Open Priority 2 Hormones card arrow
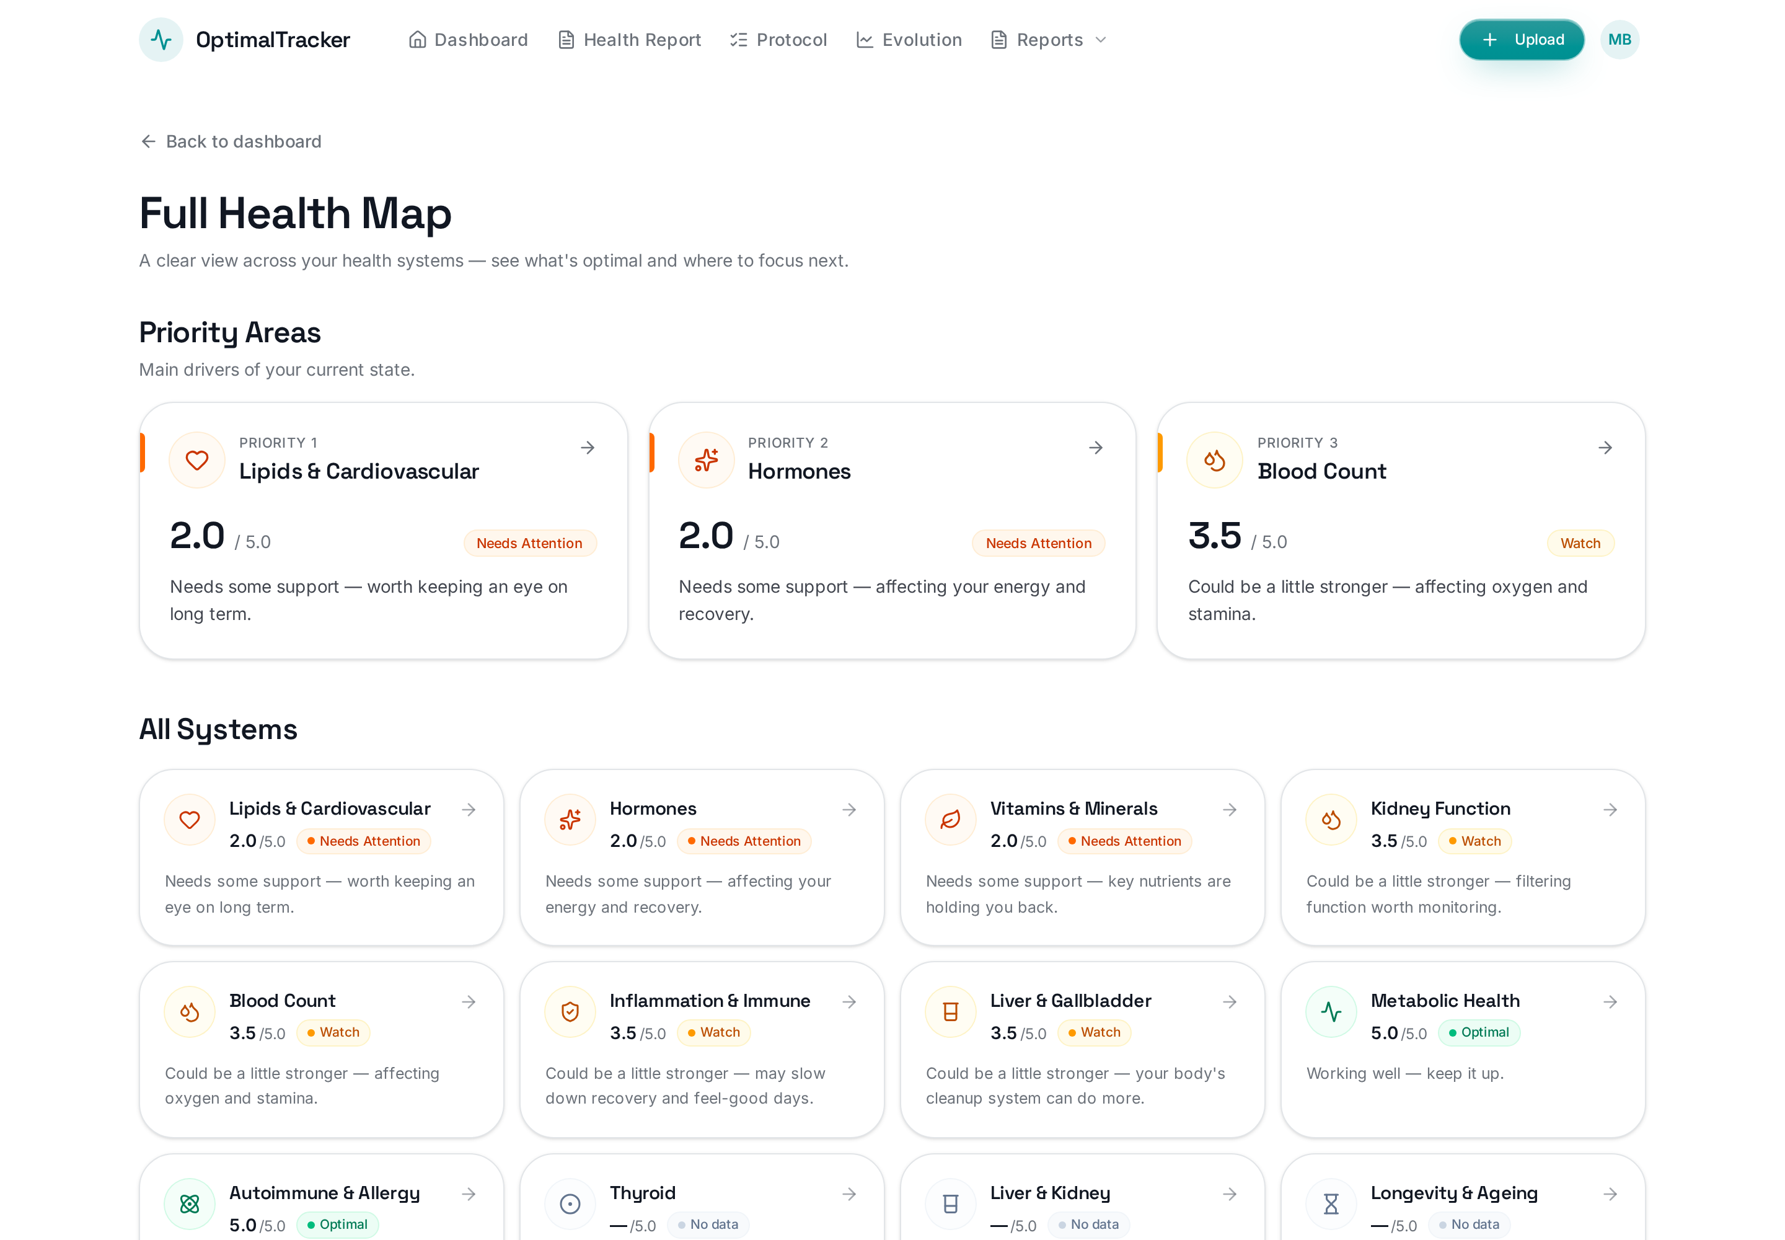This screenshot has height=1240, width=1785. pos(1095,448)
